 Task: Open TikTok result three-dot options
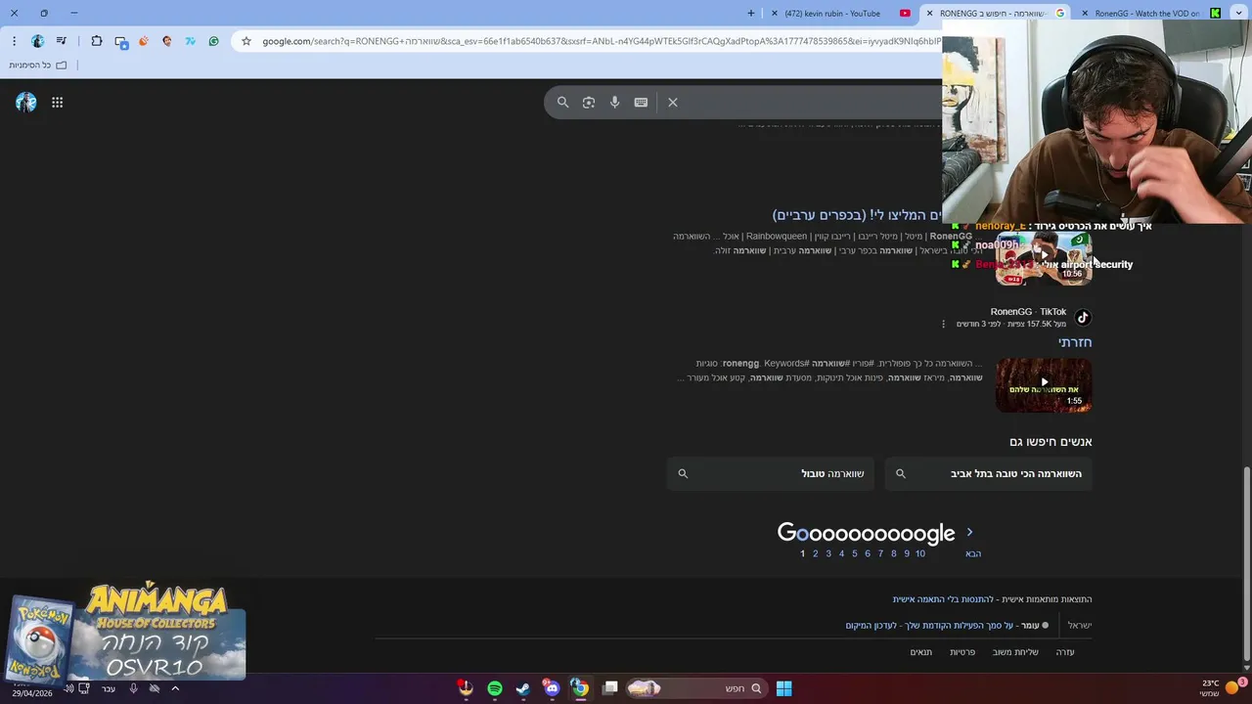[x=944, y=324]
